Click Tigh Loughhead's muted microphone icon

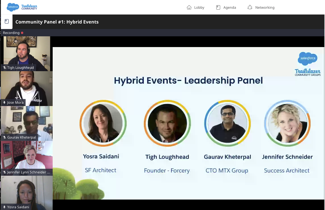4,68
